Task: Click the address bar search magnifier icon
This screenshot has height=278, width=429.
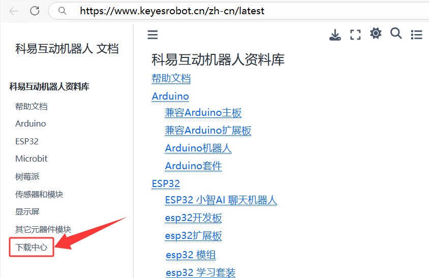Action: pos(63,11)
